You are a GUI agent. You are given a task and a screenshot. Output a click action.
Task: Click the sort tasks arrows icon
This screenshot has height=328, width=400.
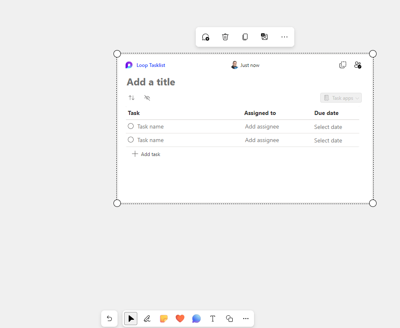[x=132, y=98]
